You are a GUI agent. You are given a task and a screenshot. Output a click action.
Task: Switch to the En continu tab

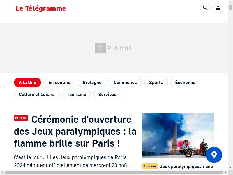(x=59, y=83)
